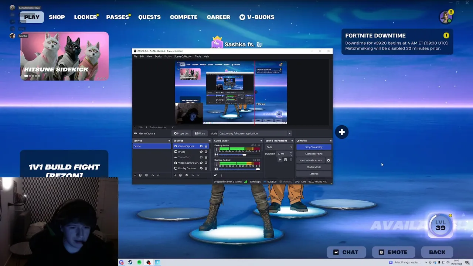Open the OBS Edit menu

click(142, 57)
